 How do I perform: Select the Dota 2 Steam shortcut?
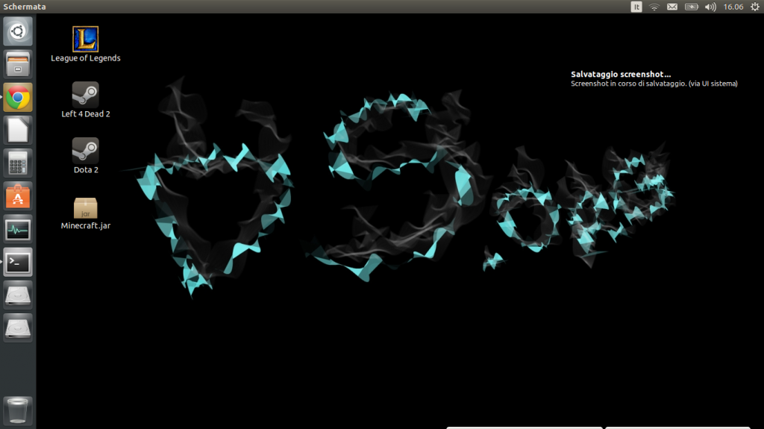click(85, 151)
